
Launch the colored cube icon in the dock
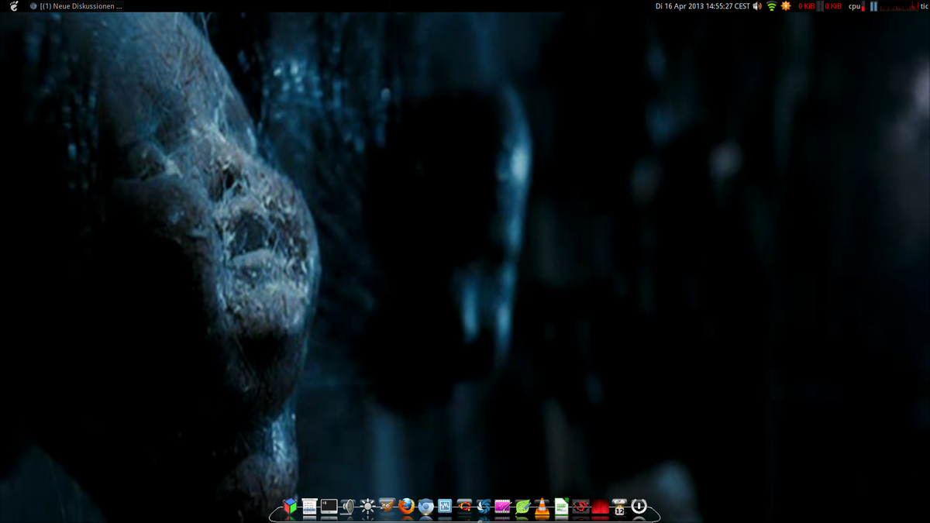(291, 507)
